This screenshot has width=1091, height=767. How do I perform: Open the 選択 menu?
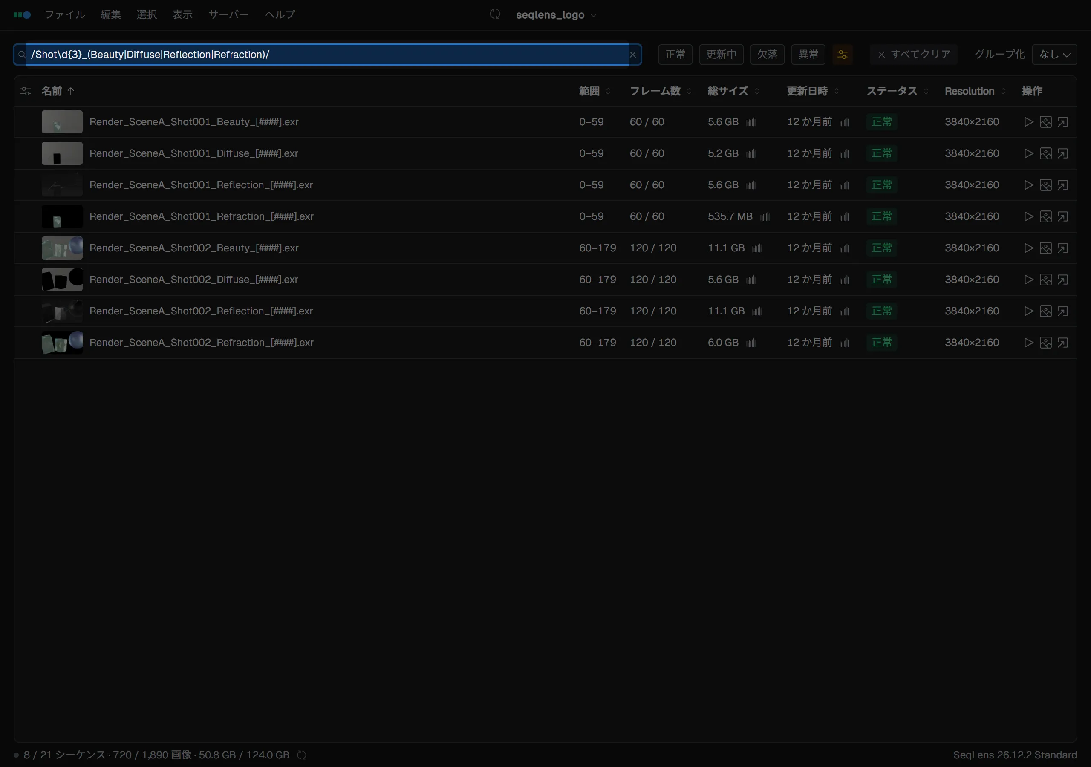click(146, 15)
